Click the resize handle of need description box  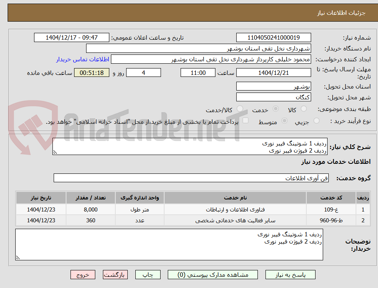point(55,152)
